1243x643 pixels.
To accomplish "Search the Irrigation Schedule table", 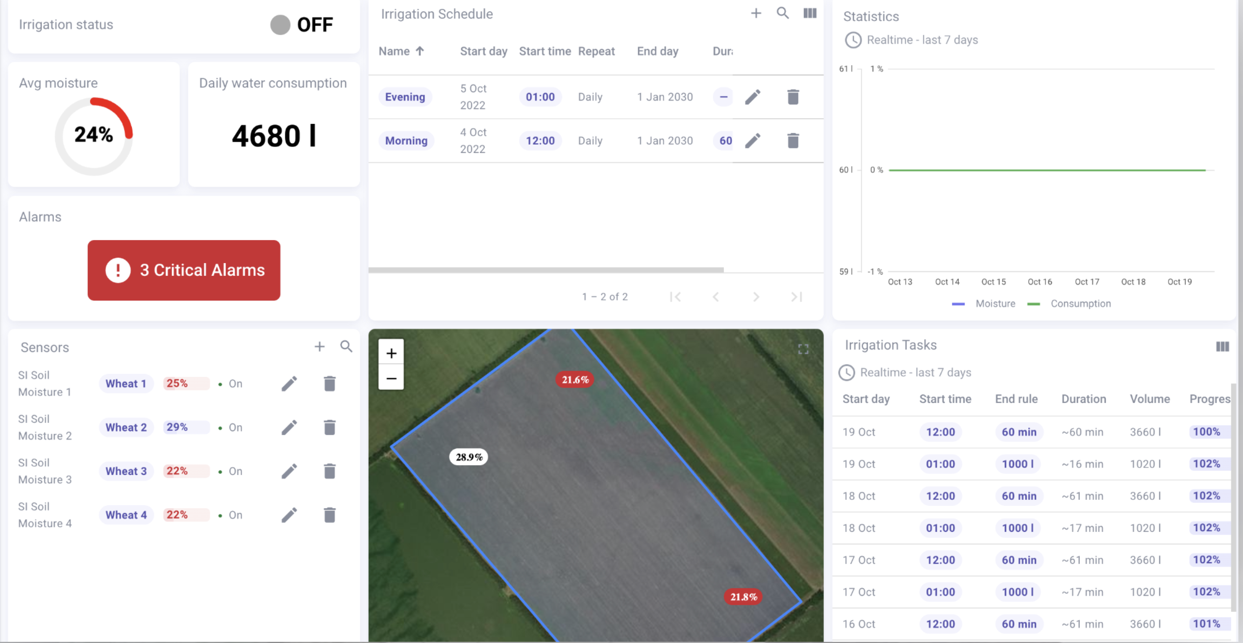I will [783, 14].
